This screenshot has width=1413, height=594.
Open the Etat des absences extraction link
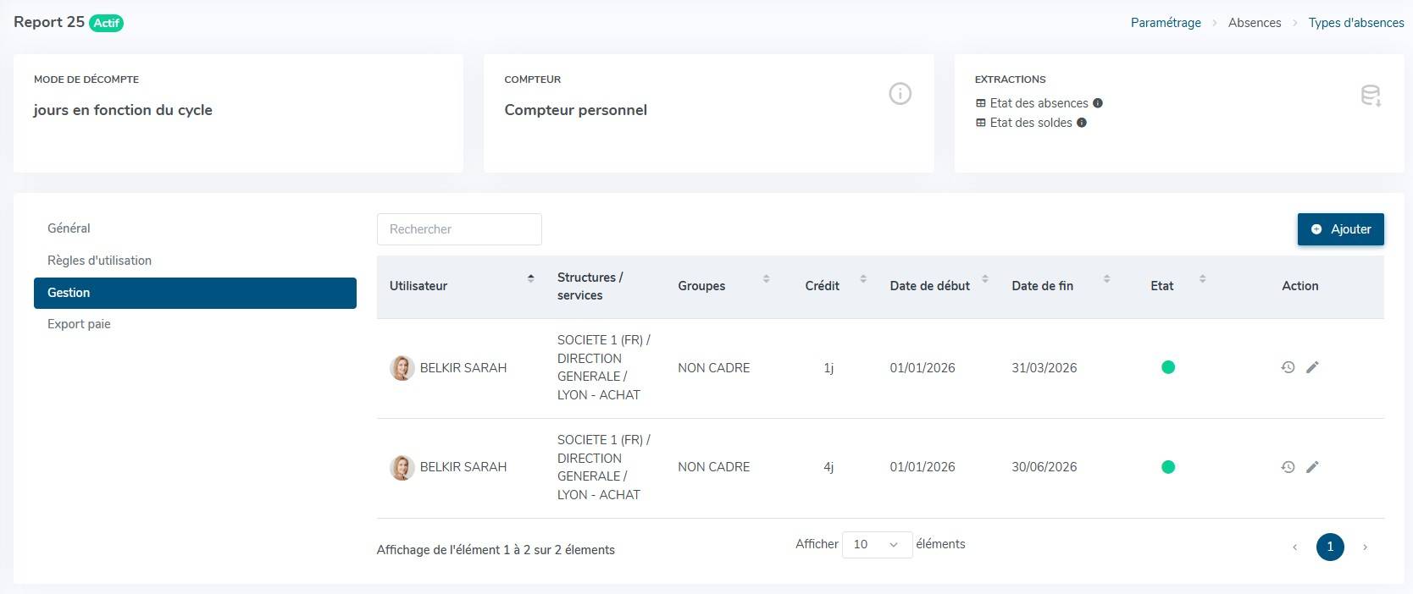1039,103
